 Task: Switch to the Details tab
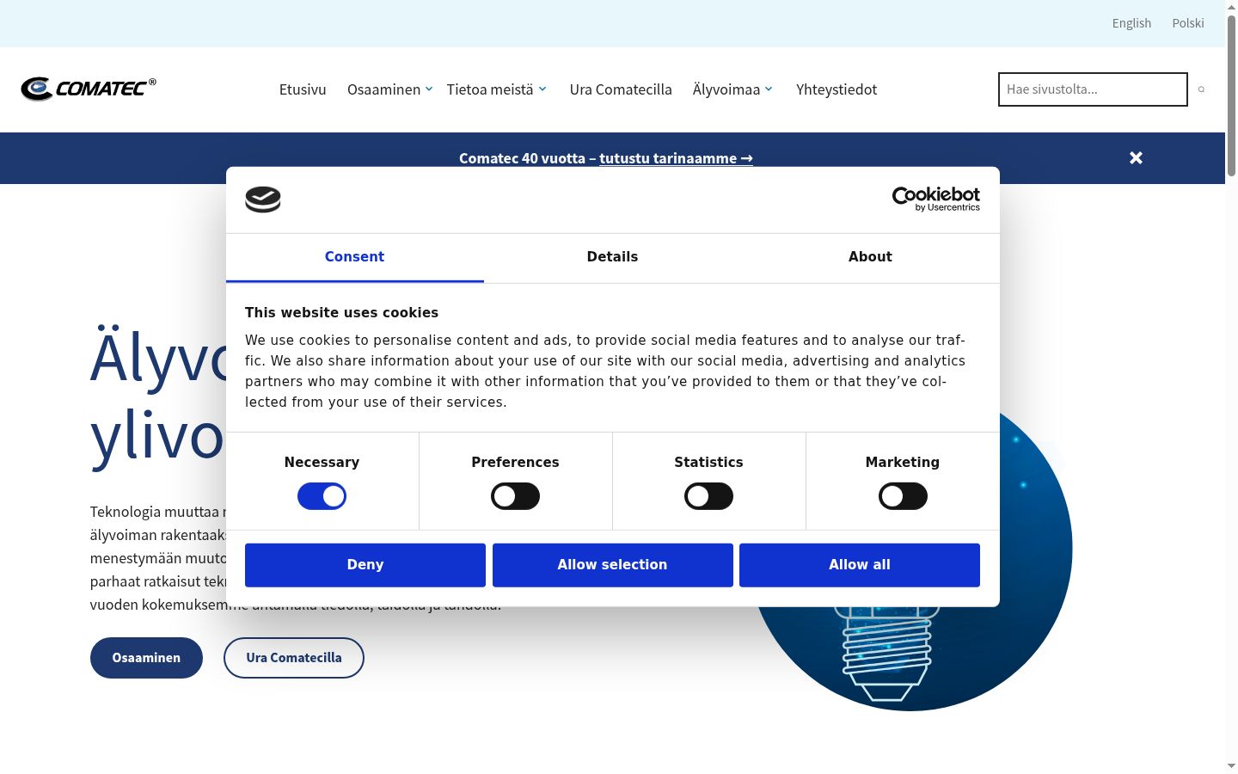click(612, 257)
